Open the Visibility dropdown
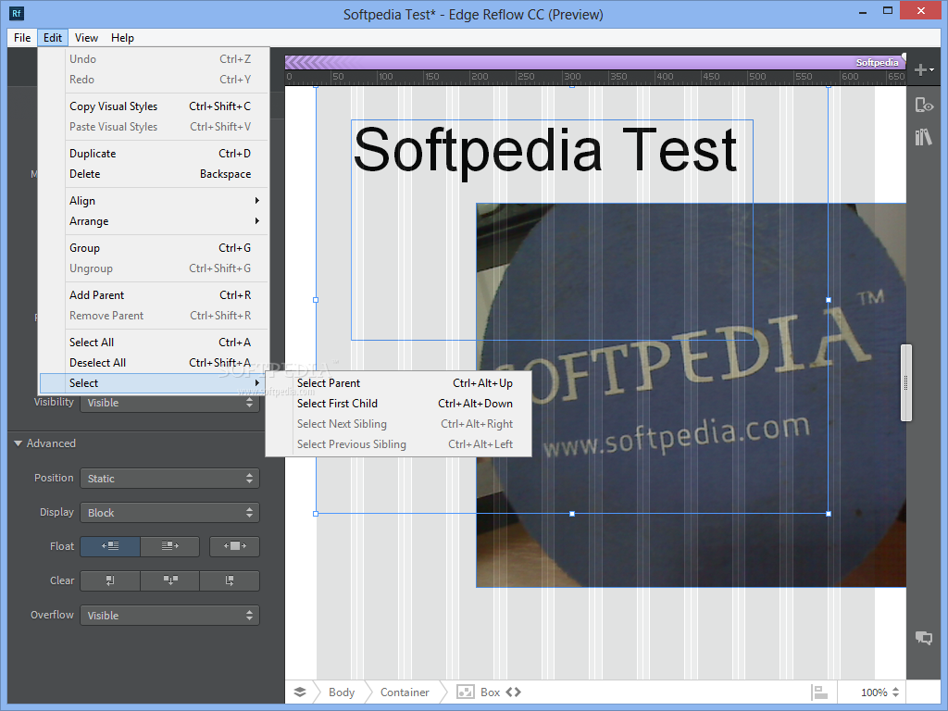The width and height of the screenshot is (948, 711). (x=170, y=403)
